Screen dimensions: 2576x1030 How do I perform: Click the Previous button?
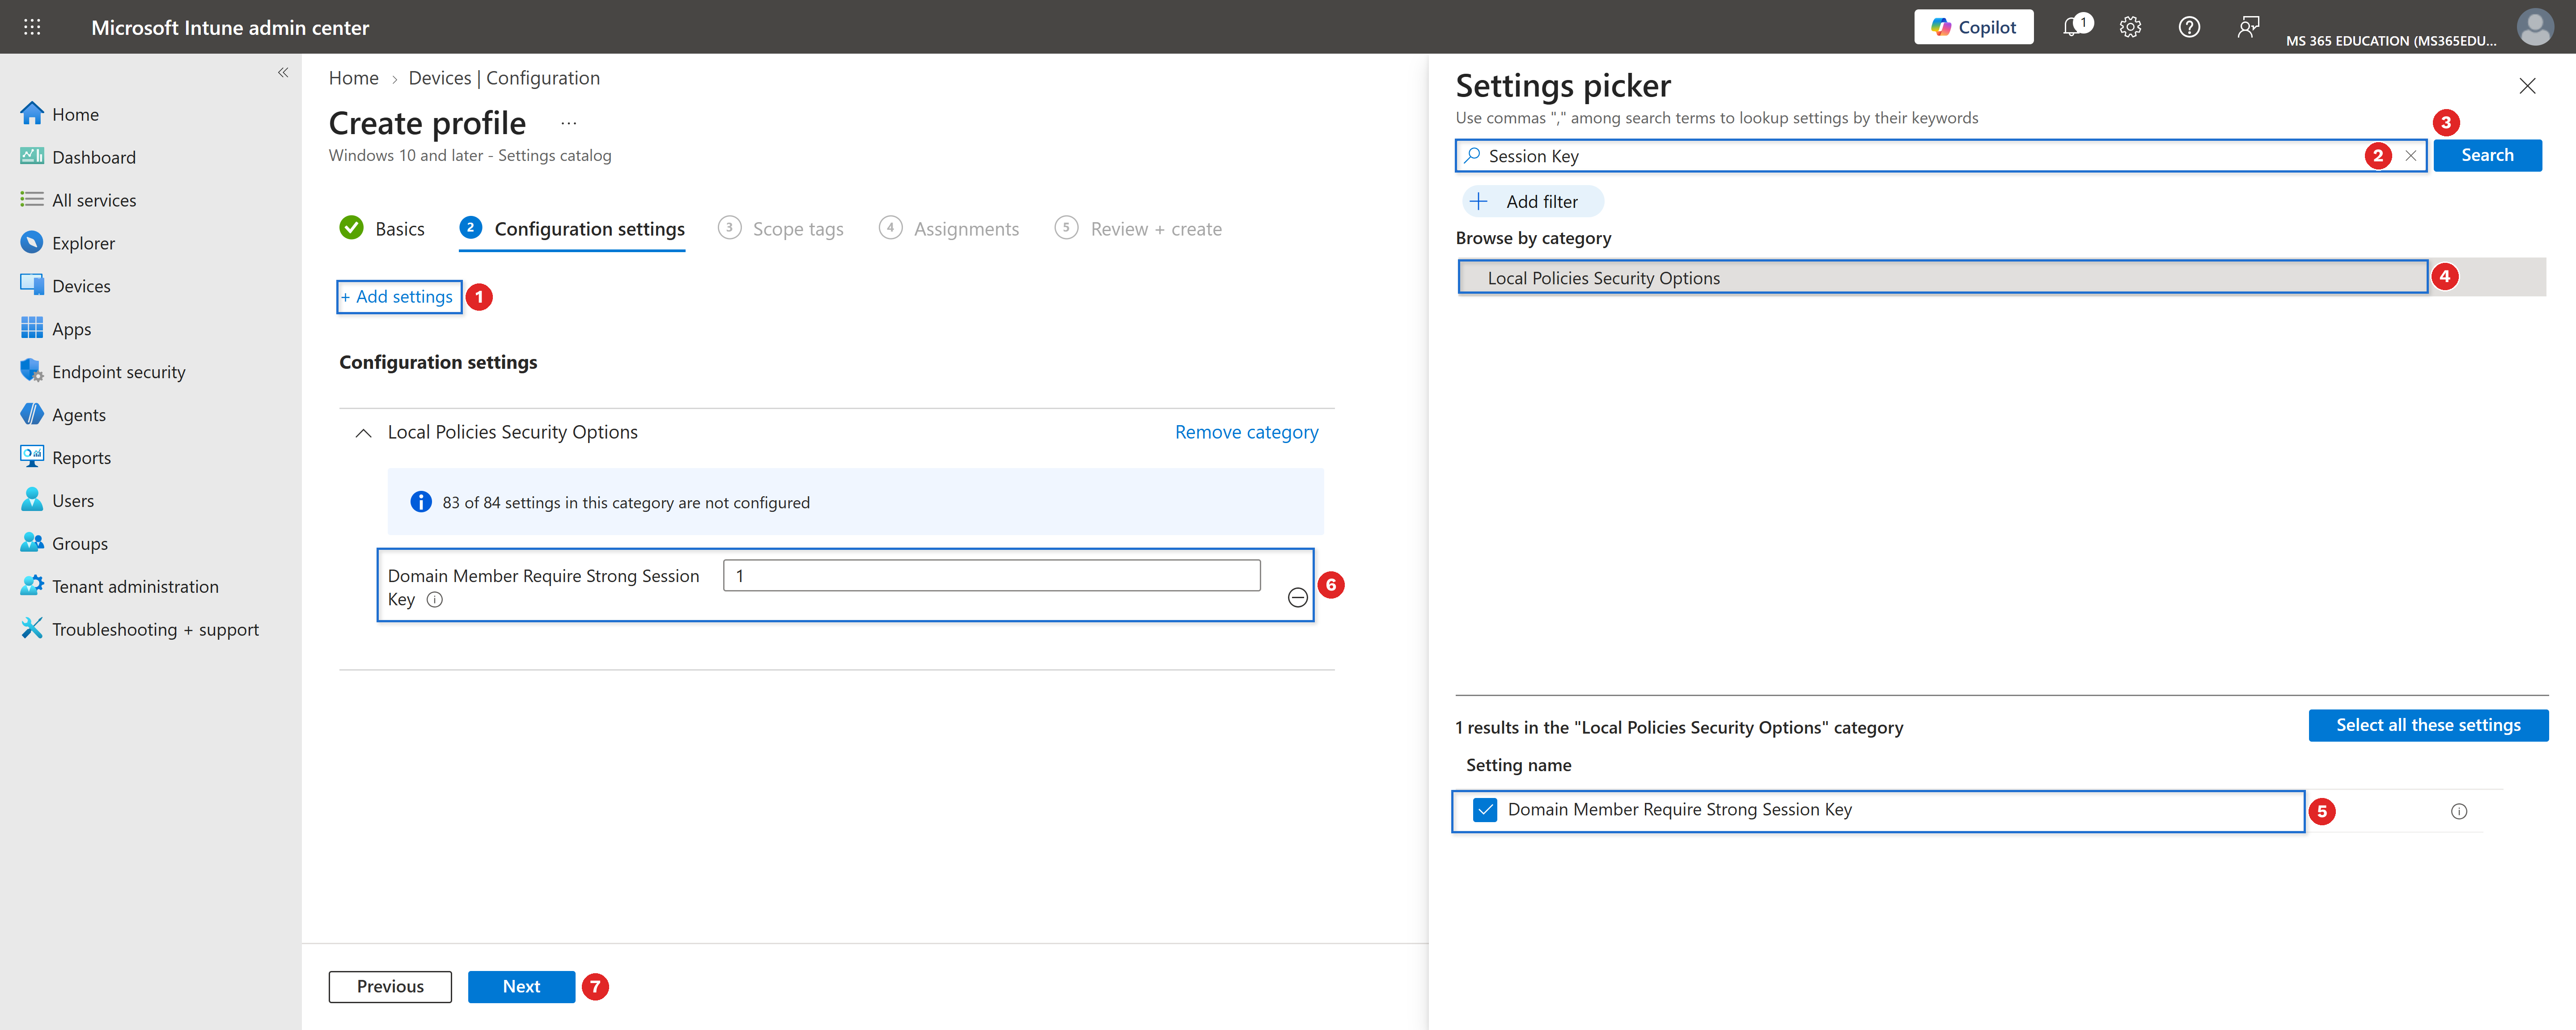[390, 987]
